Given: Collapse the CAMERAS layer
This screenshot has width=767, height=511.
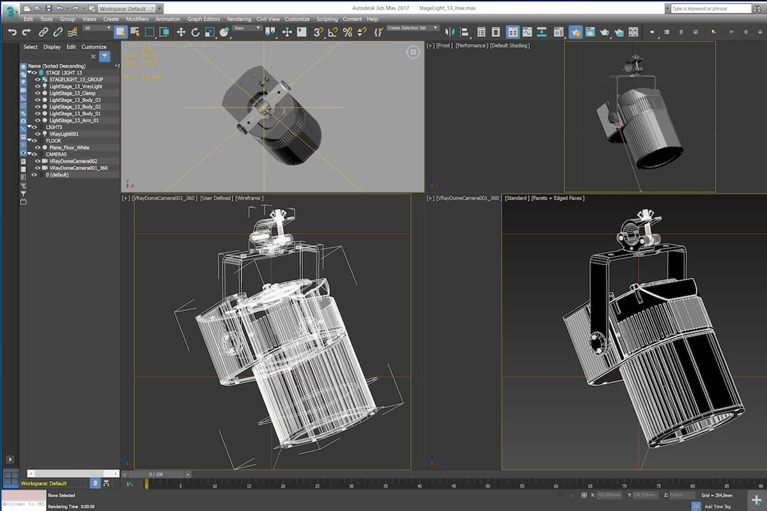Looking at the screenshot, I should coord(29,154).
